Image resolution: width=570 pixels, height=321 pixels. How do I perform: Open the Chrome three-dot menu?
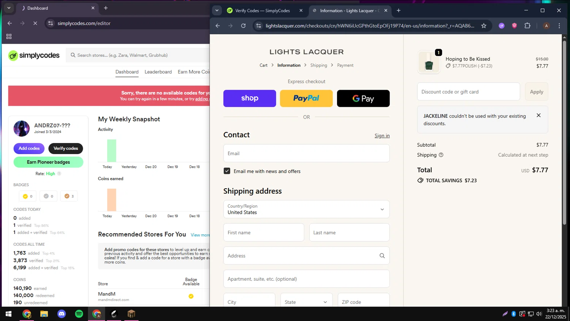(x=559, y=26)
